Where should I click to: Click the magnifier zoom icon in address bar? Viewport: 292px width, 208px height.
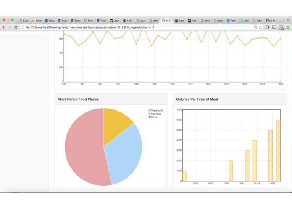(x=256, y=27)
